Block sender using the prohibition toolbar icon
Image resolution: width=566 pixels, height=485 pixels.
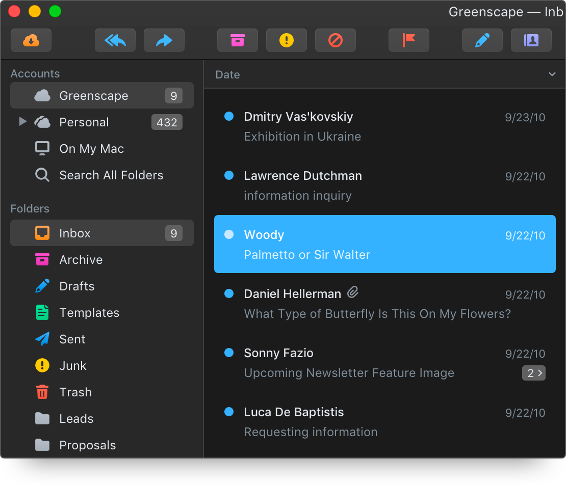pyautogui.click(x=335, y=40)
